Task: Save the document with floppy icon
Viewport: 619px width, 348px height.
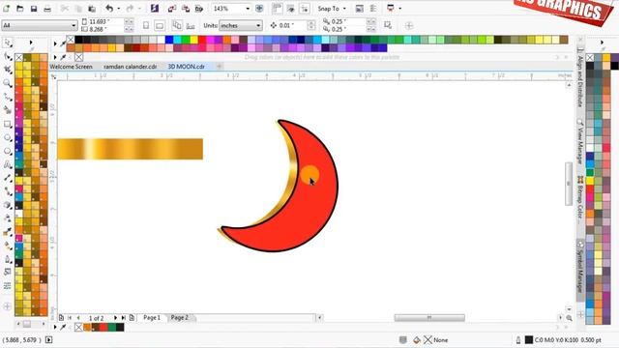Action: [34, 9]
